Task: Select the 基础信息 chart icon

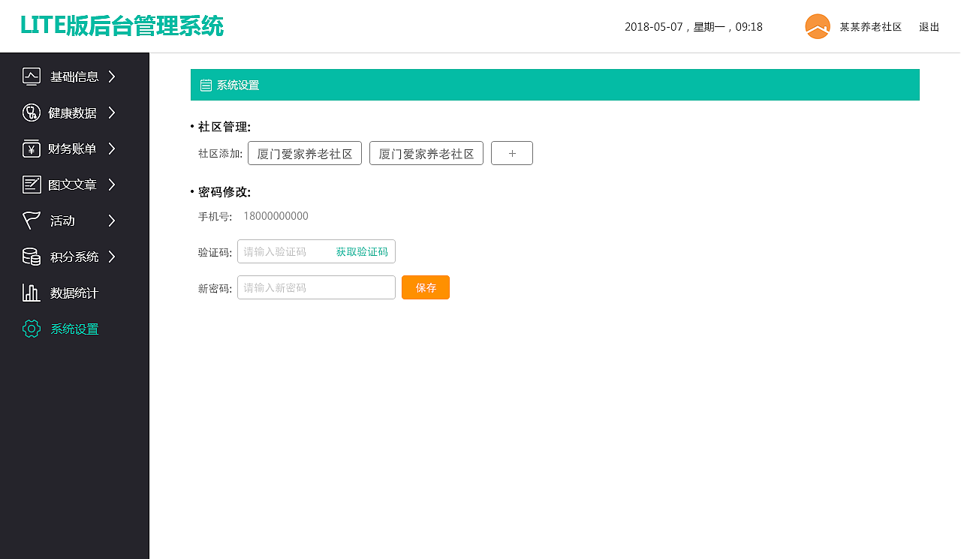Action: (31, 77)
